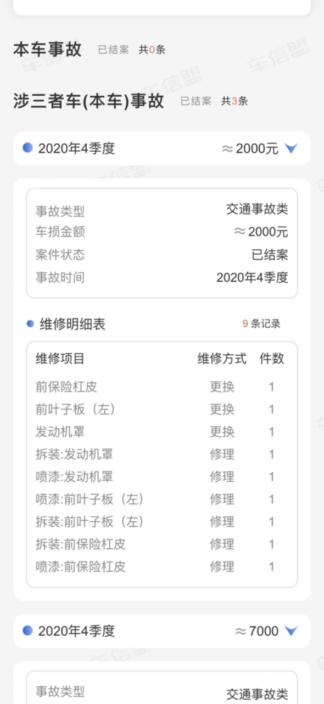Select the 前叶子板（左）更换 repair row

pos(162,409)
